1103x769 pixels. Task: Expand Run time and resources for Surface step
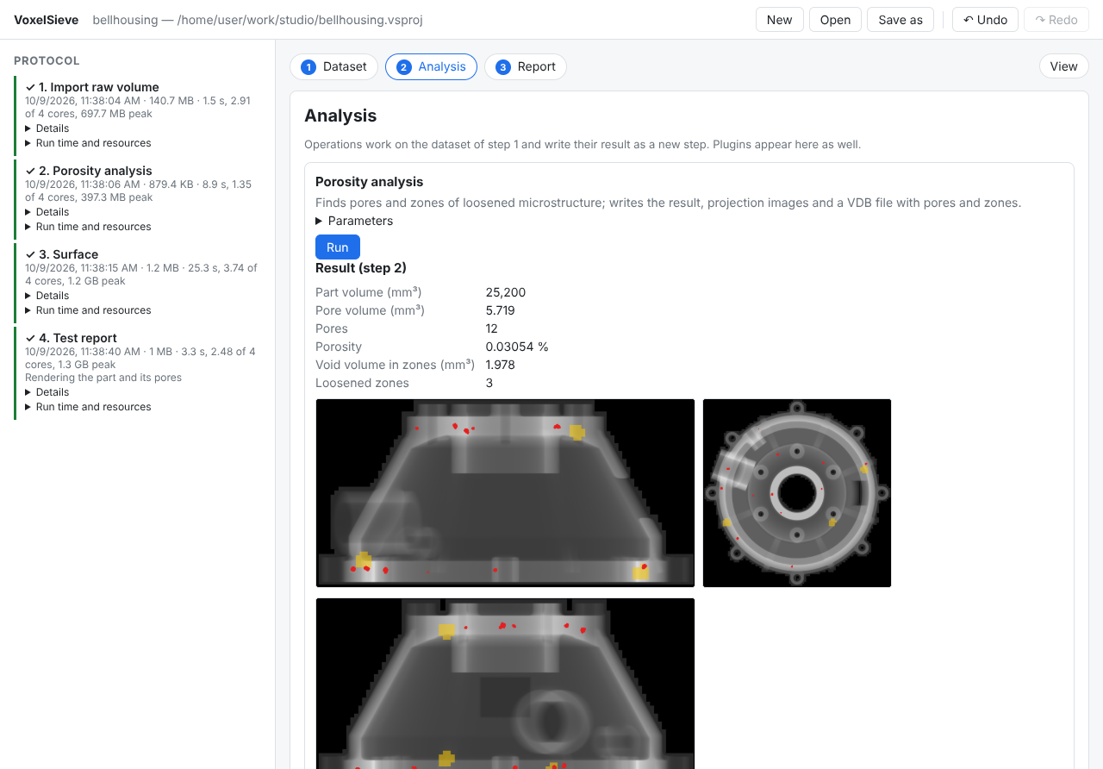click(x=88, y=310)
